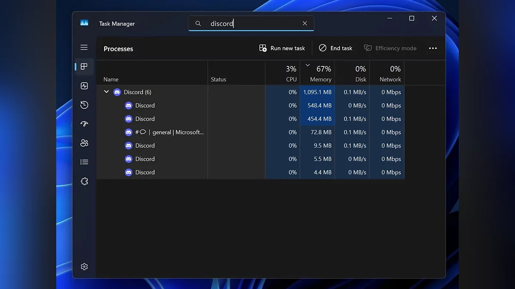Open the Details page icon

[x=84, y=162]
